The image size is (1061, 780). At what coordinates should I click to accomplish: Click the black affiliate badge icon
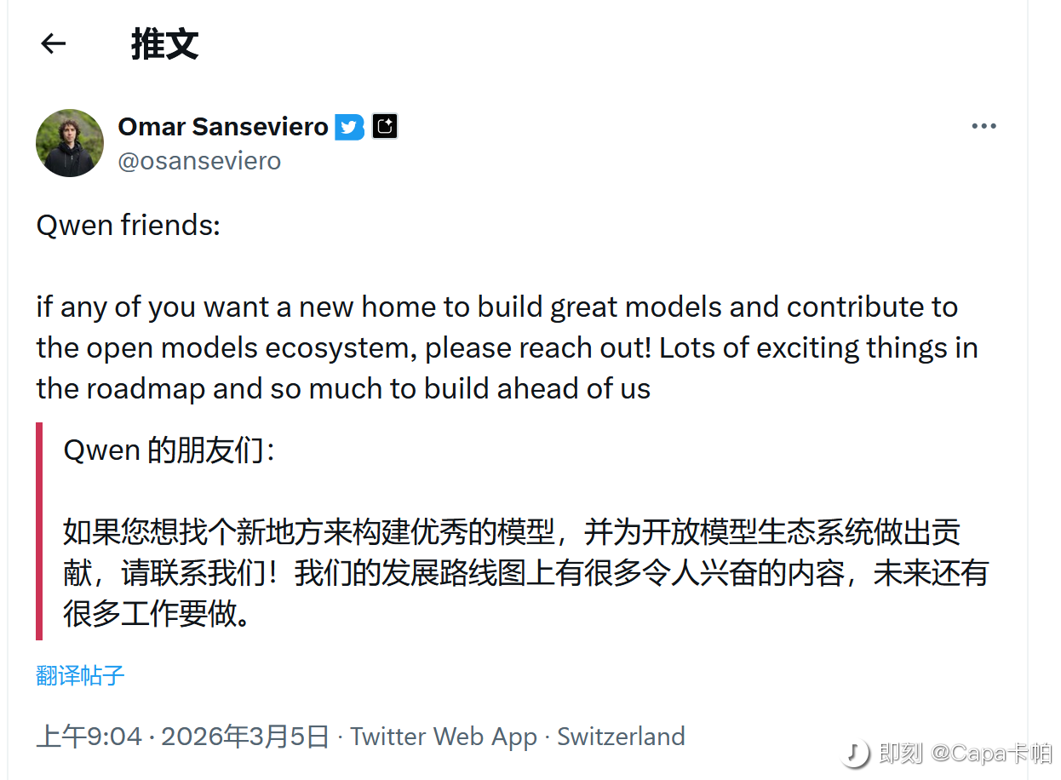(385, 127)
